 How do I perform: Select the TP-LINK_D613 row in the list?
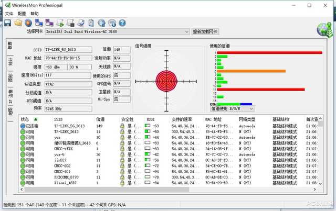169,132
